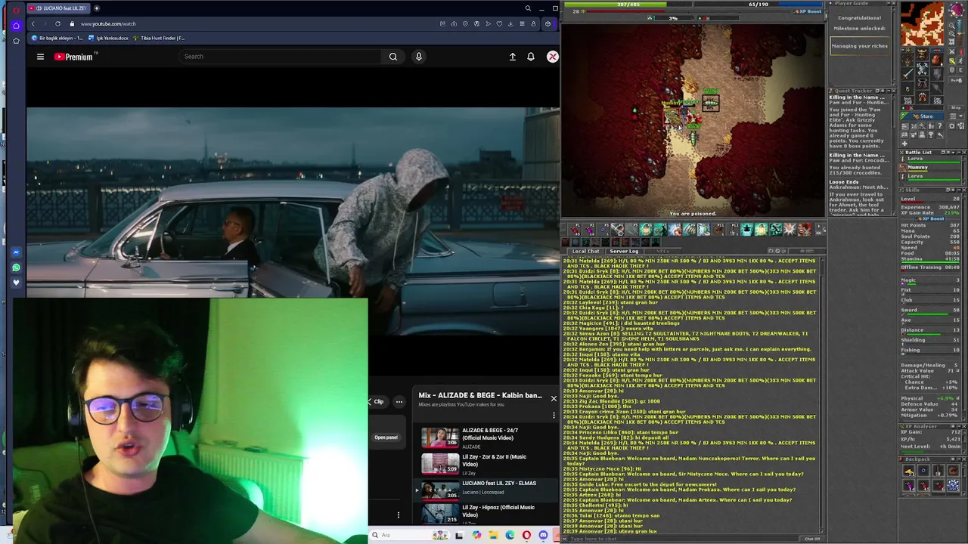Zoom in the Tibia minimap
The image size is (968, 544).
point(953,36)
